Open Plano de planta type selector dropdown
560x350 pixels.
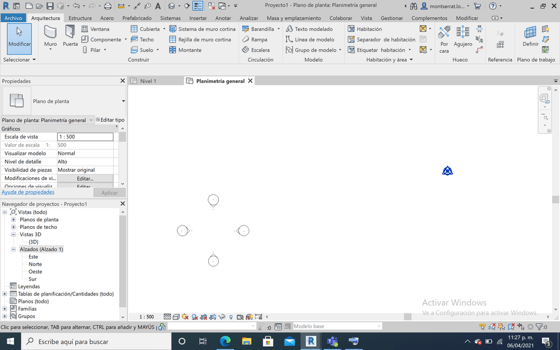click(123, 101)
